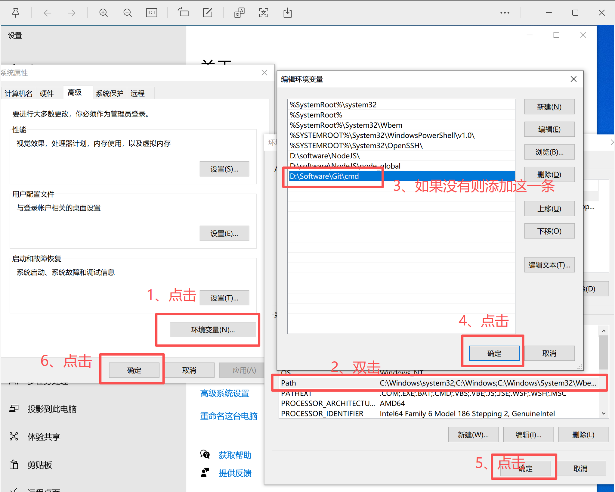Open the 高级系统设置 link
This screenshot has height=492, width=615.
tap(224, 393)
